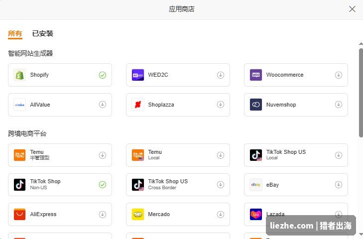Install Mercado via download icon
363x239 pixels.
[221, 215]
